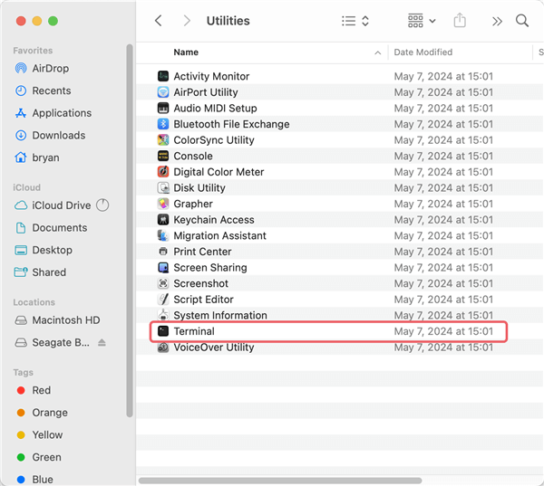Open the Finder search magnifier

522,21
